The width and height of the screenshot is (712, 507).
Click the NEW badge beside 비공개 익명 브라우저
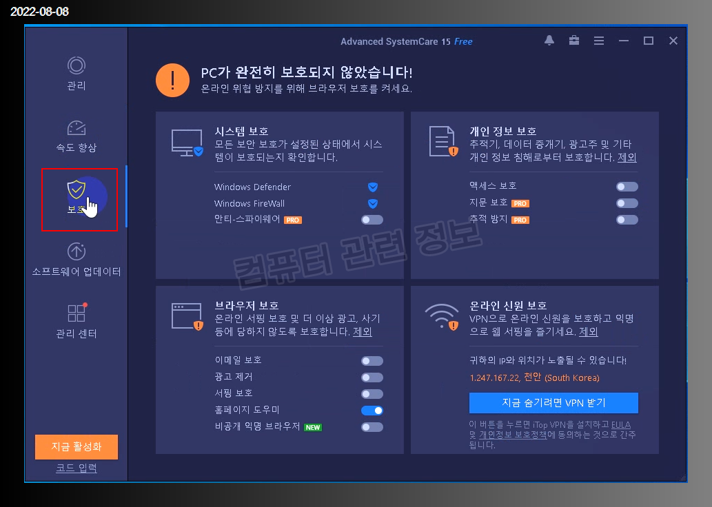[x=313, y=427]
